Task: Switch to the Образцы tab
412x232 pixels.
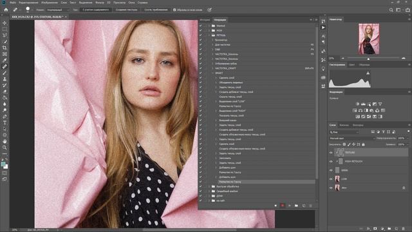Action: pyautogui.click(x=364, y=64)
